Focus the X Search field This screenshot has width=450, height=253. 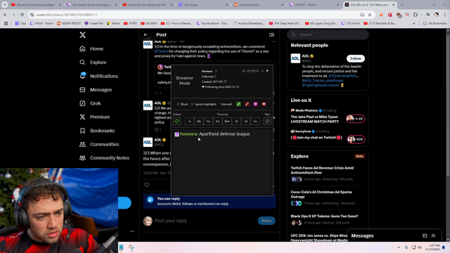[328, 34]
